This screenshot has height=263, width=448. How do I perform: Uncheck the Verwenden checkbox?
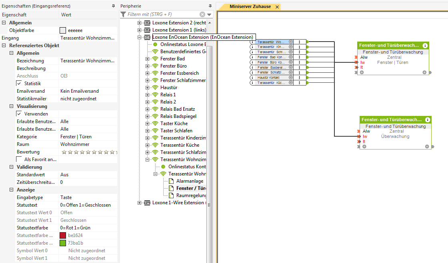(x=19, y=114)
